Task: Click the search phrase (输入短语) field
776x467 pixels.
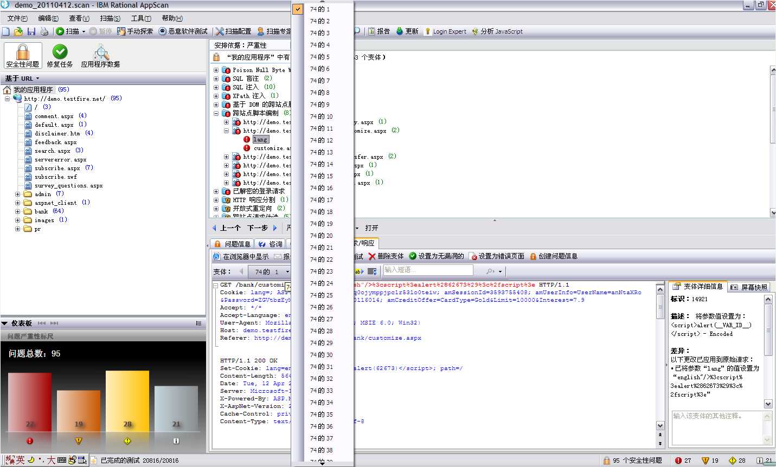Action: (428, 270)
